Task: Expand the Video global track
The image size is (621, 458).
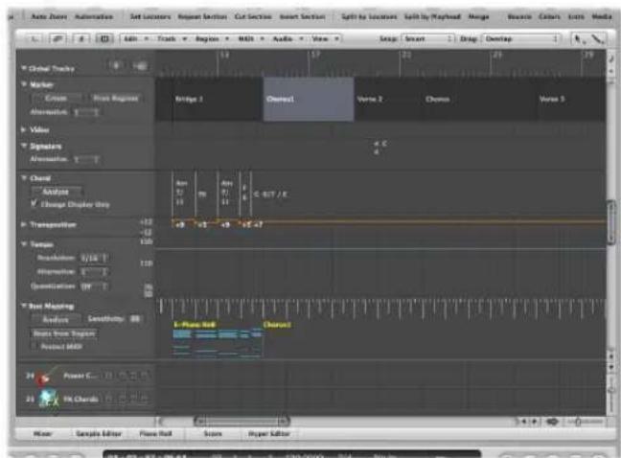Action: point(24,129)
